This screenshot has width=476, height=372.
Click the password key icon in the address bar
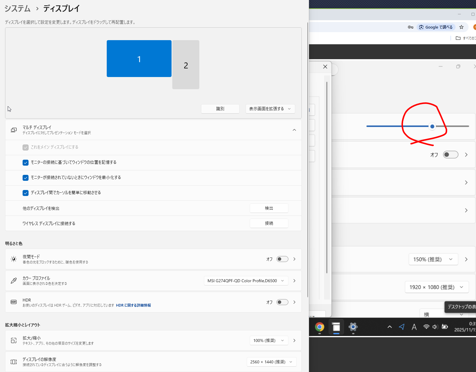point(411,27)
